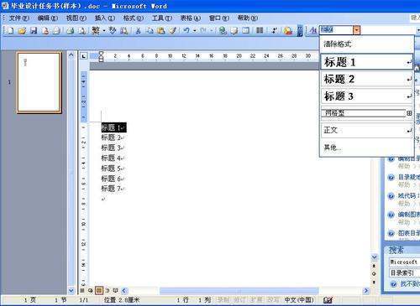Open the 插入 (Insert) menu
This screenshot has height=306, width=420.
[105, 18]
